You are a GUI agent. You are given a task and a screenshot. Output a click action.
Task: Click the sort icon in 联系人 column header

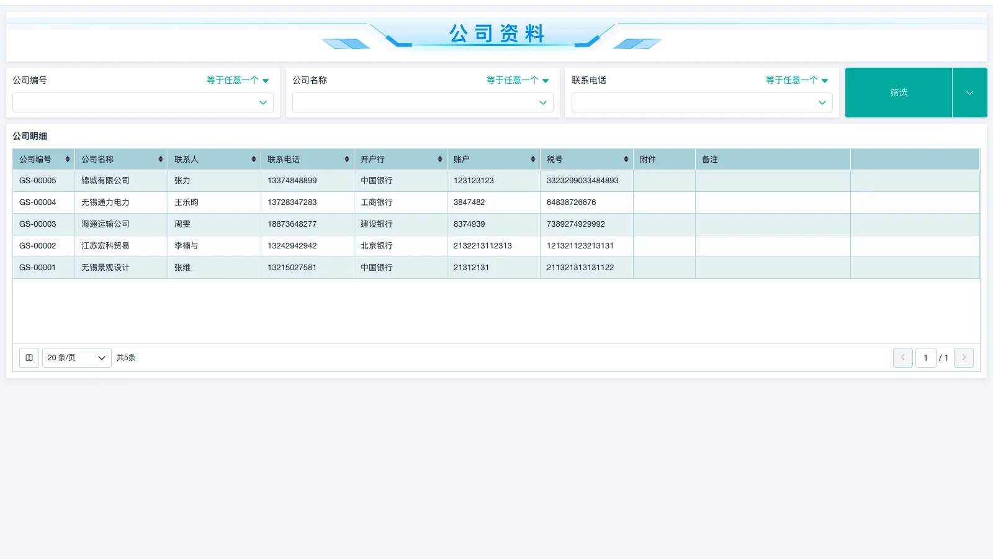click(x=253, y=160)
